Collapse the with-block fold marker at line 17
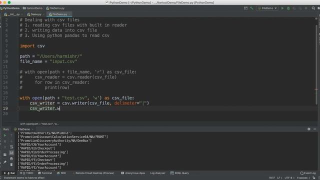Screen dimensions: 320x180 pos(18,98)
